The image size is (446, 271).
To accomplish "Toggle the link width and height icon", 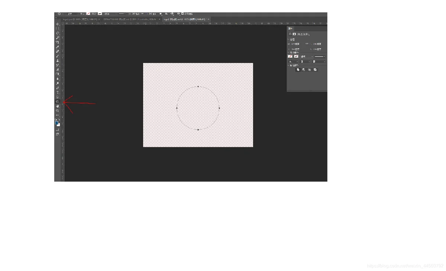I will coord(307,43).
